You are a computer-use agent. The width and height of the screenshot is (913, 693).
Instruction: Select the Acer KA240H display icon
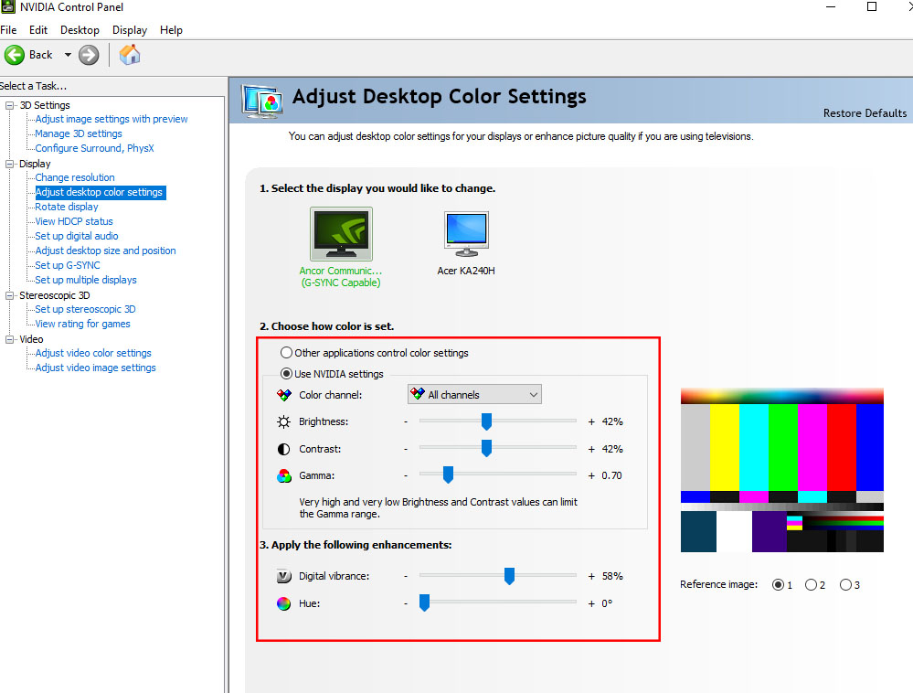click(x=466, y=234)
